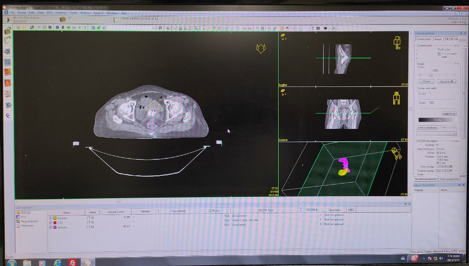Open the window preset dropdown below Add to database
This screenshot has height=266, width=469.
pyautogui.click(x=437, y=133)
